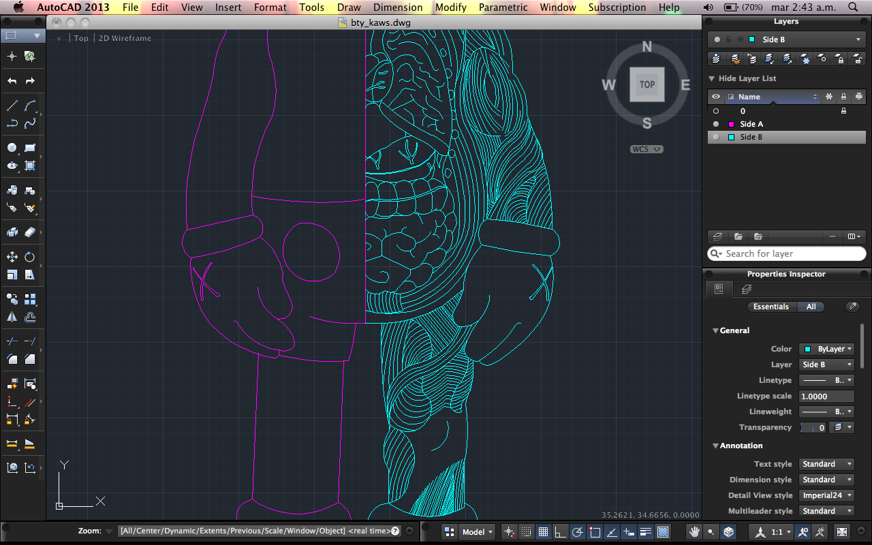Click the Undo arrow in the tool palette
Screen dimensions: 872x545
12,81
